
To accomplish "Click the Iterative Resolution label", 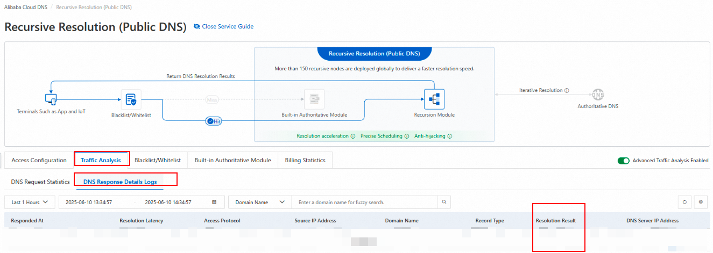I will coord(541,90).
